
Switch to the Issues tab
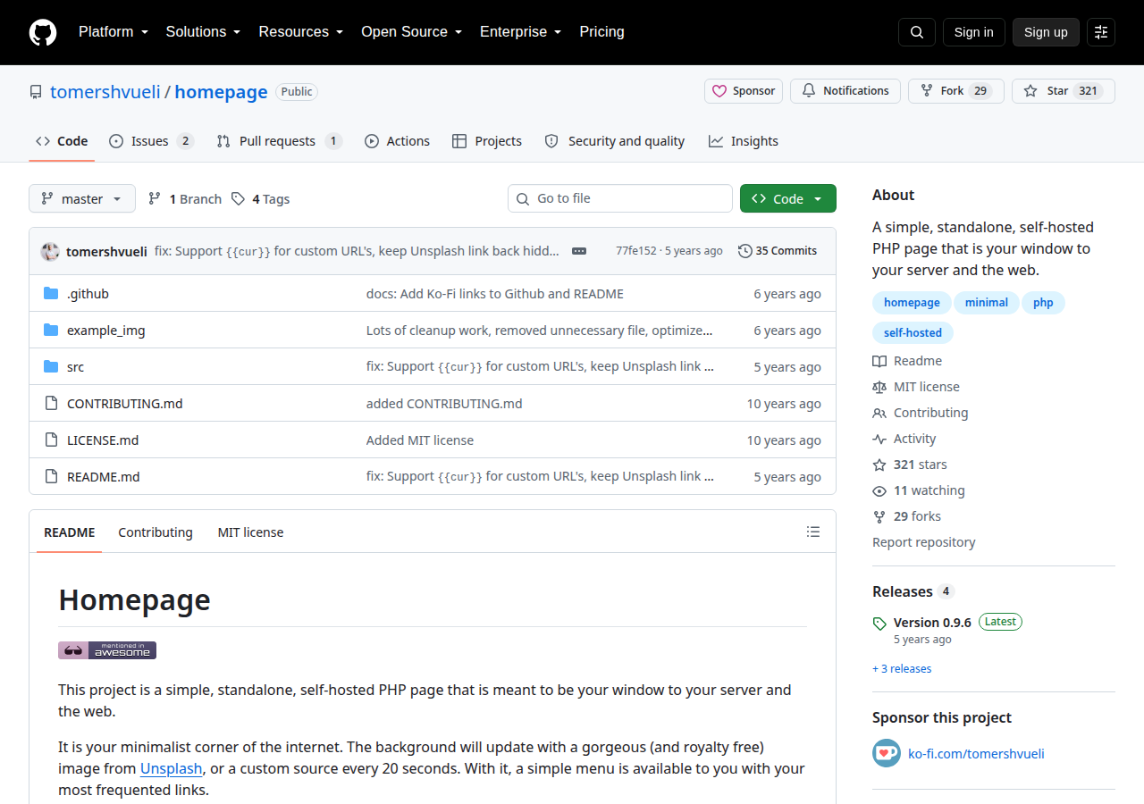(151, 141)
